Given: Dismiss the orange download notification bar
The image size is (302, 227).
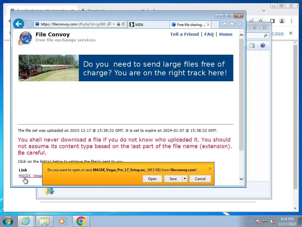Looking at the screenshot, I should 210,168.
